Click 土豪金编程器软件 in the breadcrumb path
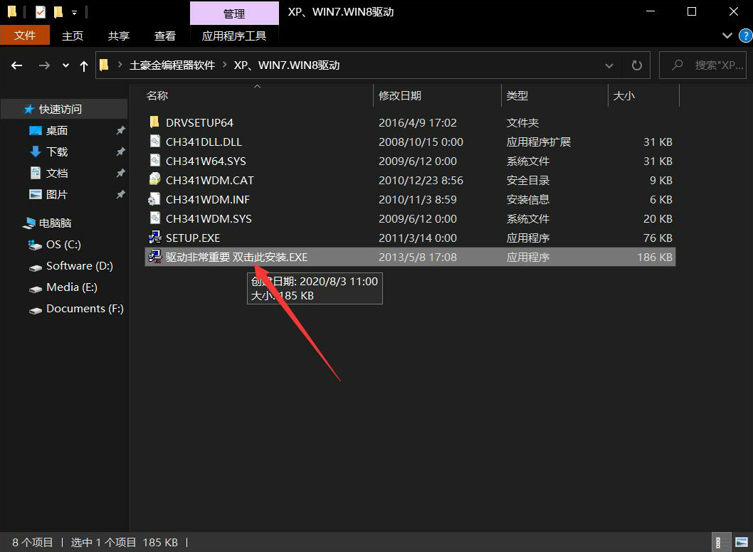Viewport: 753px width, 552px height. click(172, 65)
